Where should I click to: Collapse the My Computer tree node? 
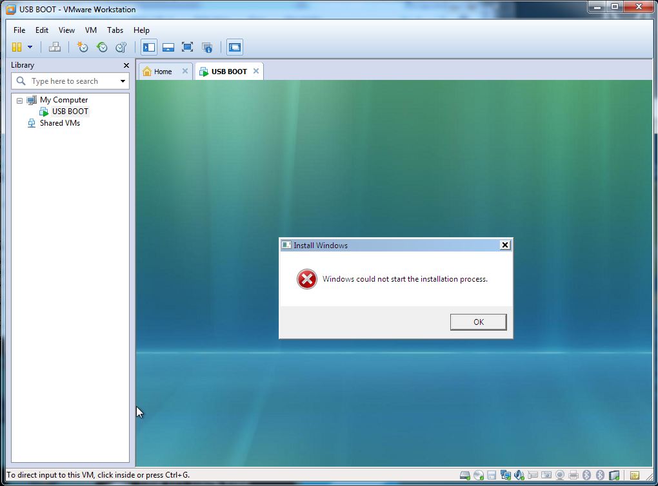click(19, 101)
